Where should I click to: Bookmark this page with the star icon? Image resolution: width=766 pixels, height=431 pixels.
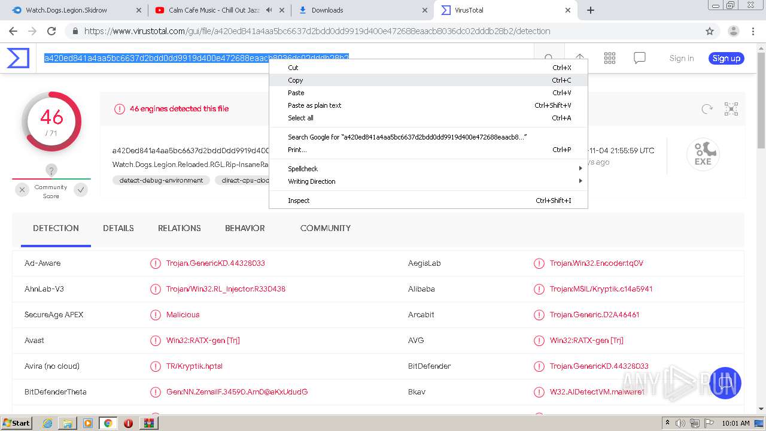(x=710, y=31)
